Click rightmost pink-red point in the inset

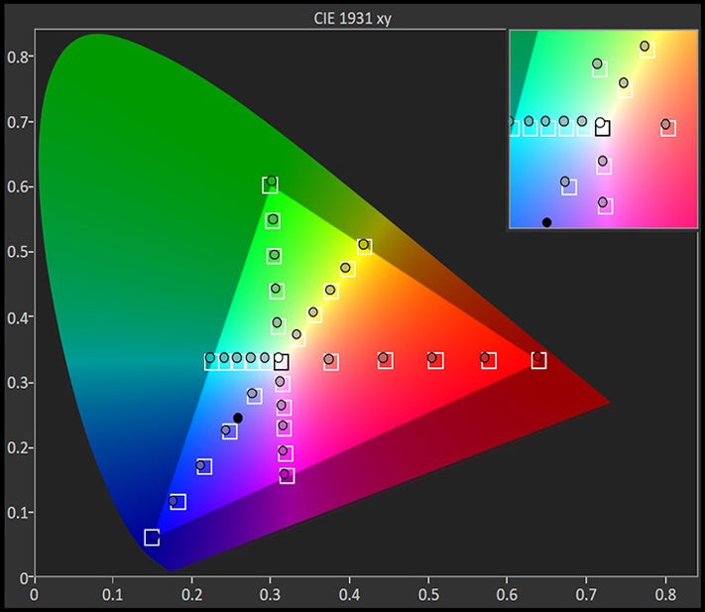(668, 128)
